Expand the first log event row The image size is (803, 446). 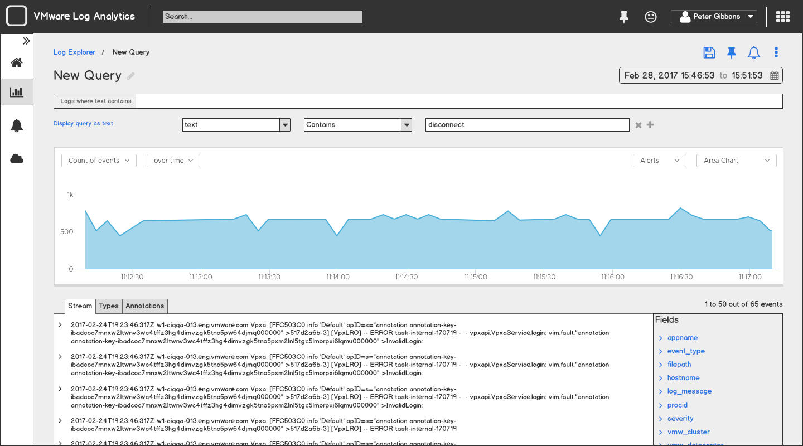pos(60,324)
